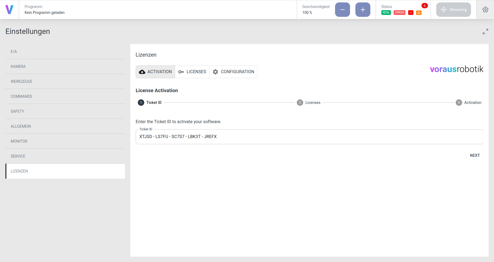Open the SAFETY settings section
The image size is (494, 262).
pos(17,111)
